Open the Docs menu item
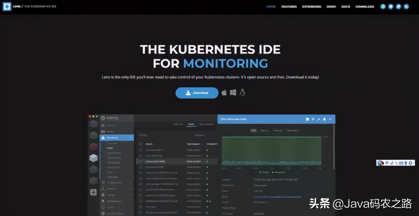419x216 pixels. (x=345, y=7)
